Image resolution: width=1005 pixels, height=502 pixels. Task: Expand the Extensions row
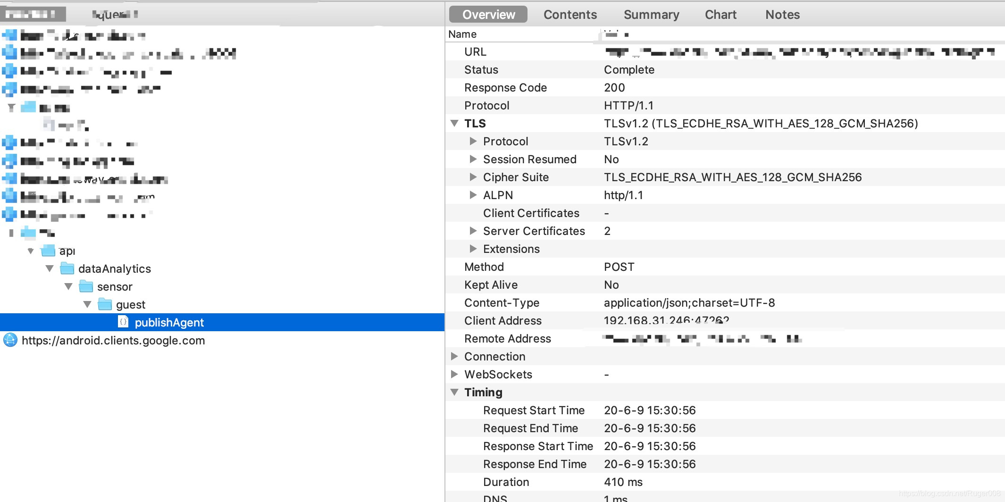coord(473,249)
